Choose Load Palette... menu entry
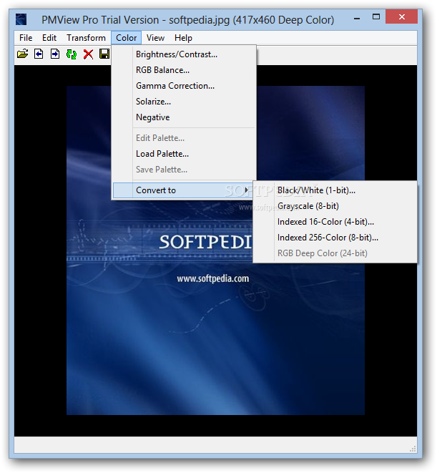The image size is (437, 473). (184, 154)
